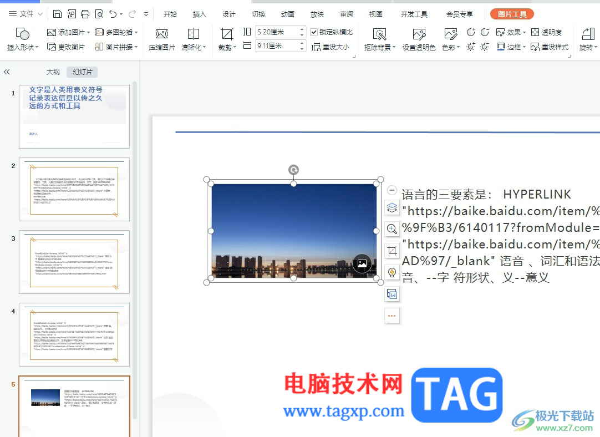Click the 抠除背景 remove background icon
This screenshot has height=437, width=600.
pyautogui.click(x=380, y=34)
